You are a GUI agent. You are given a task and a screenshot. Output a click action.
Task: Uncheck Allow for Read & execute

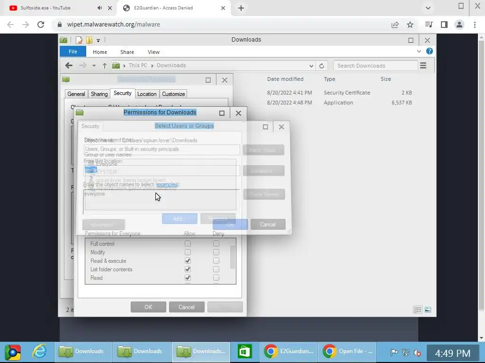[x=188, y=261]
